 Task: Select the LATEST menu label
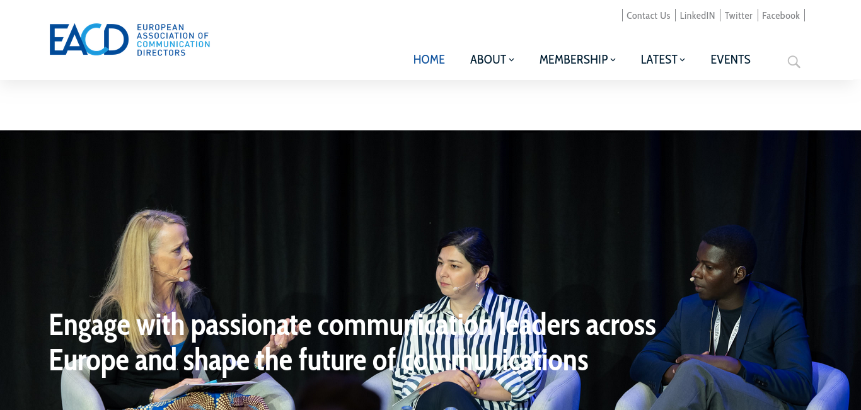(659, 59)
